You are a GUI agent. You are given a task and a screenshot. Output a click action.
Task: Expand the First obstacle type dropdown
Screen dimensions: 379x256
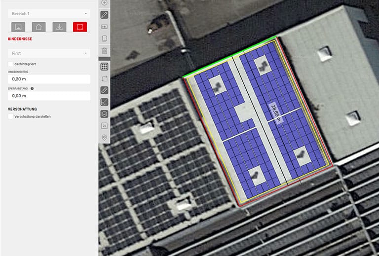[x=49, y=53]
